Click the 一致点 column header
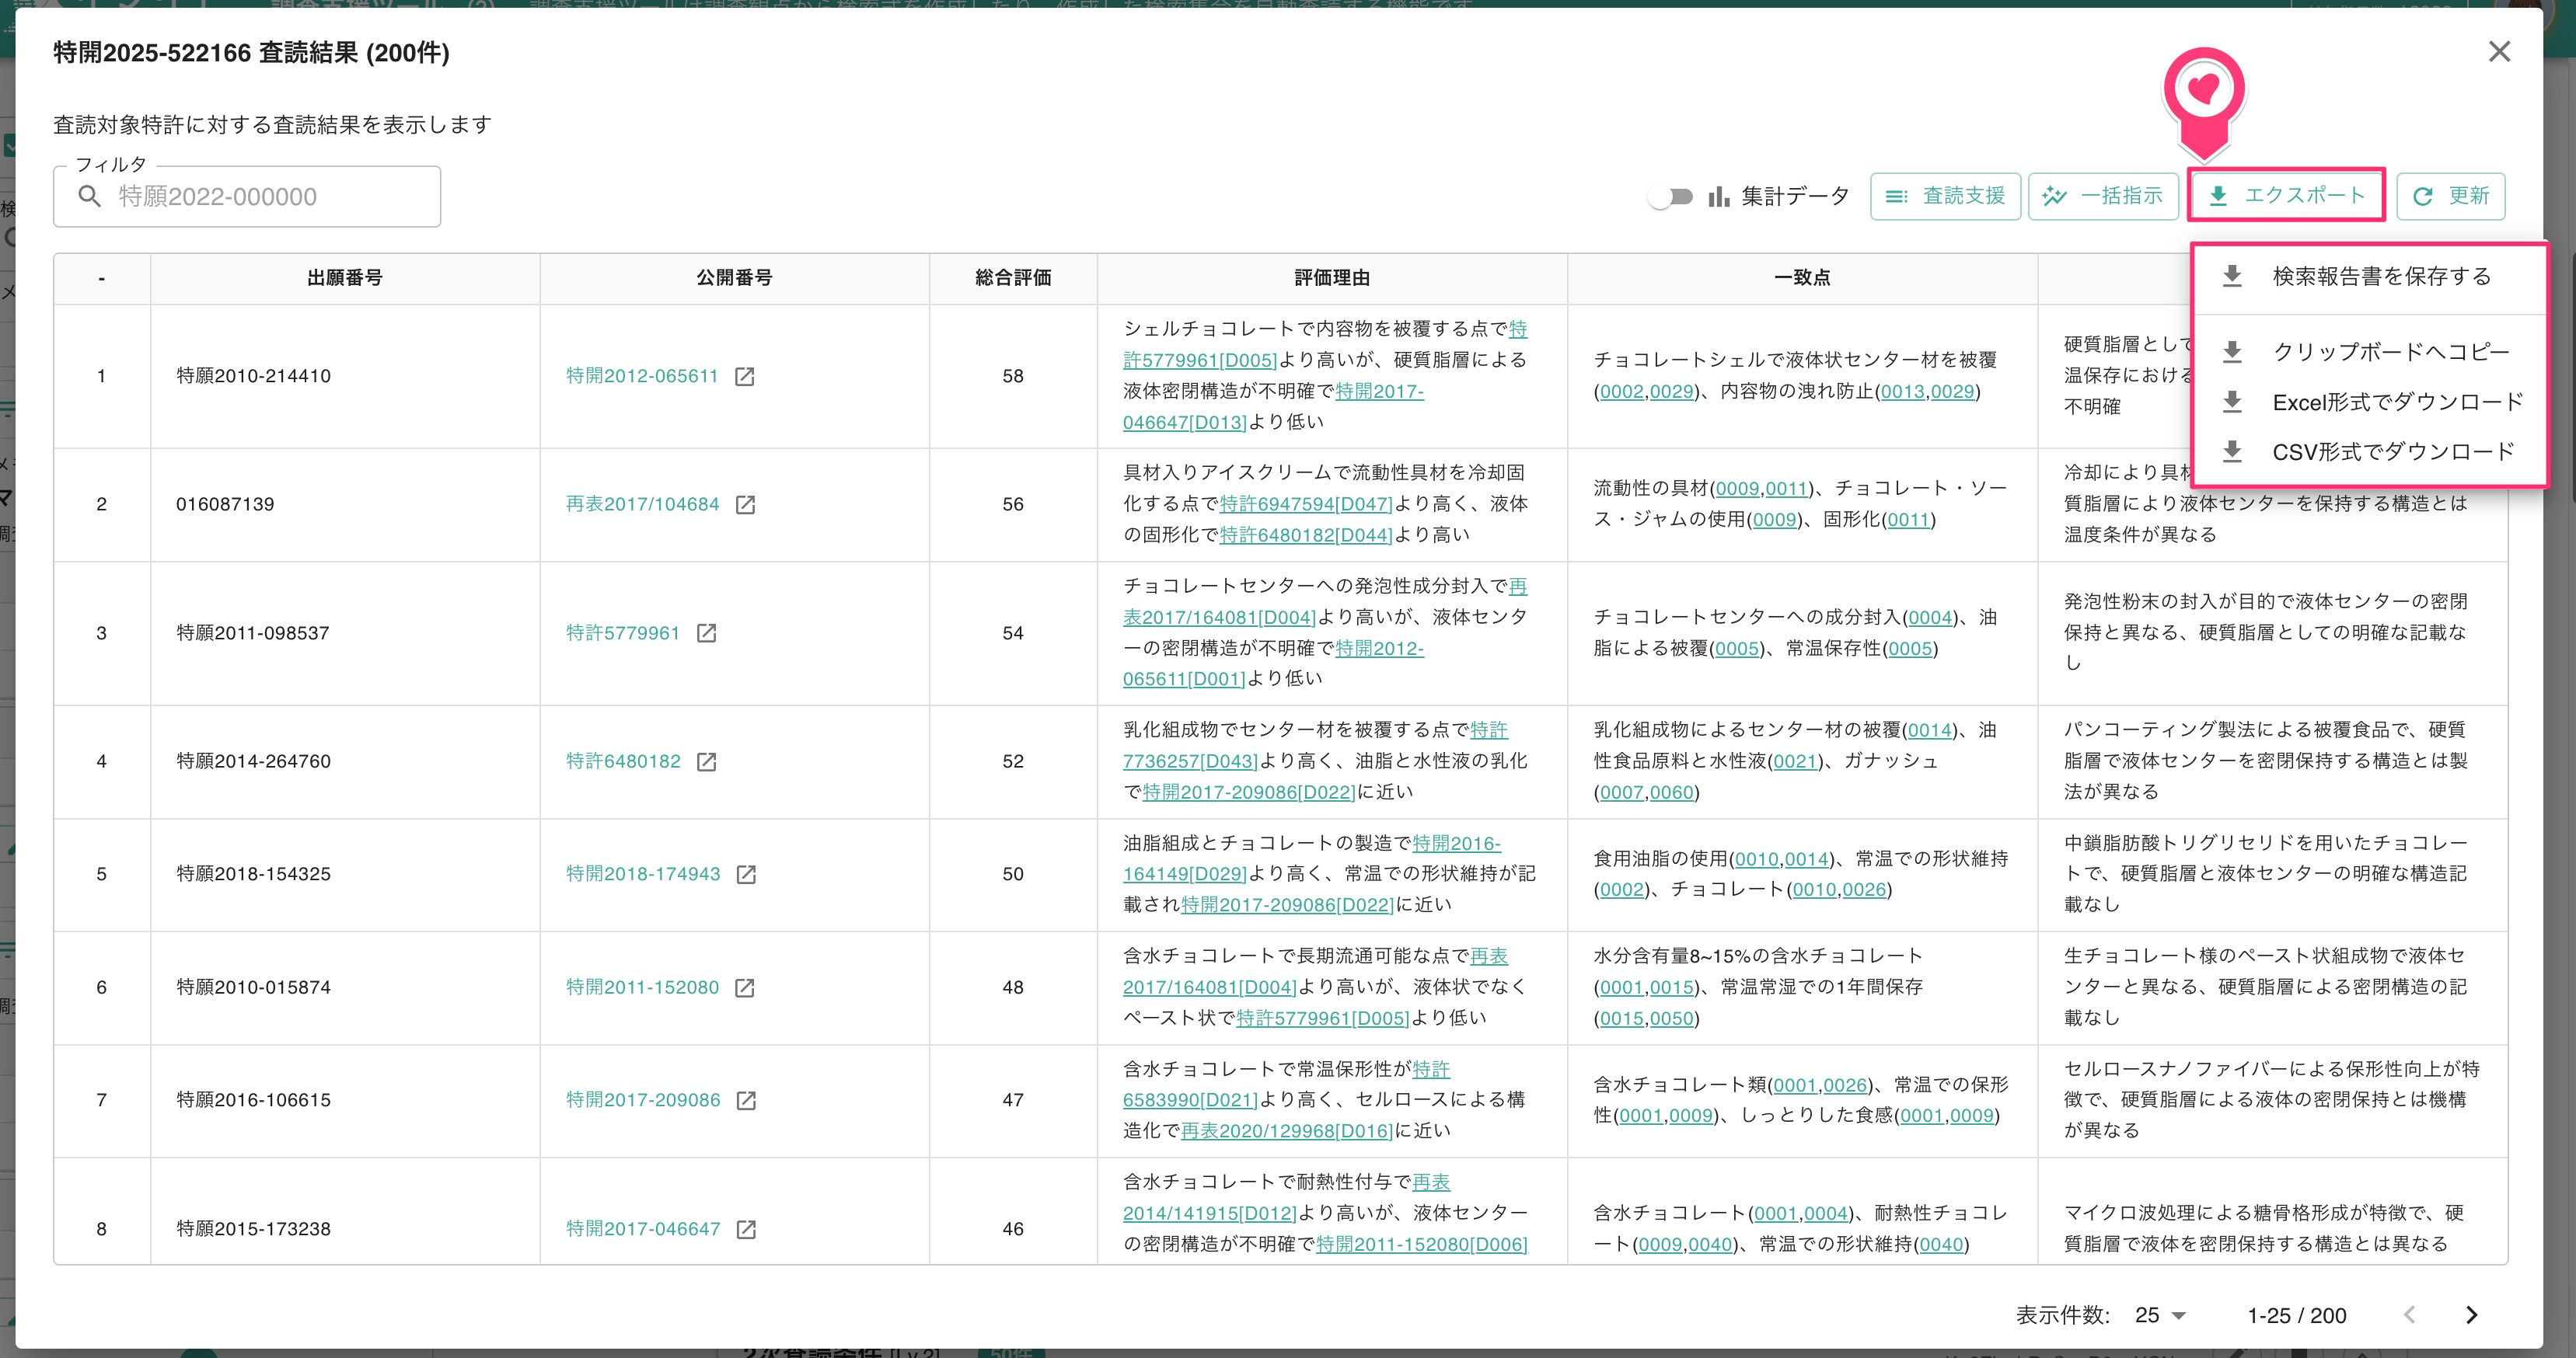 1803,278
